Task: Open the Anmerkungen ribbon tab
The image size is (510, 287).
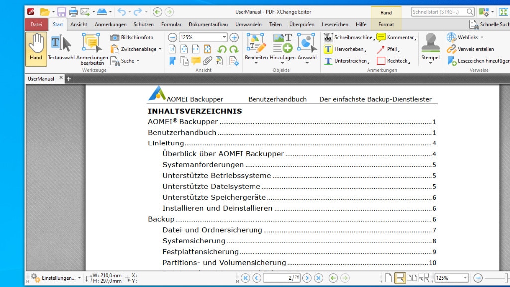Action: [110, 24]
